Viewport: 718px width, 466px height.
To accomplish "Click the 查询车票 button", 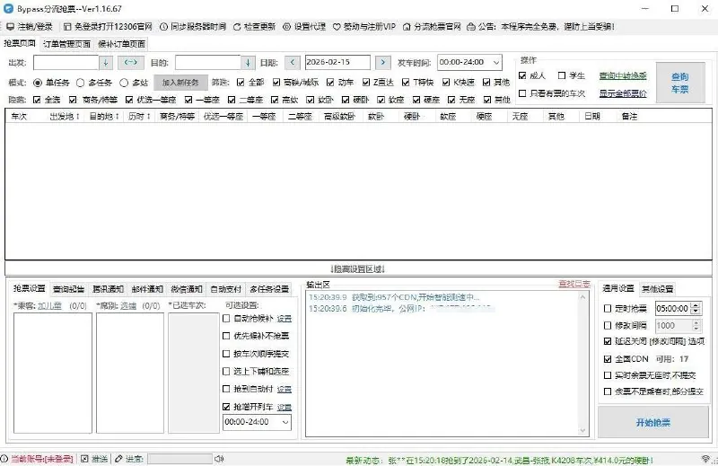I will [680, 83].
